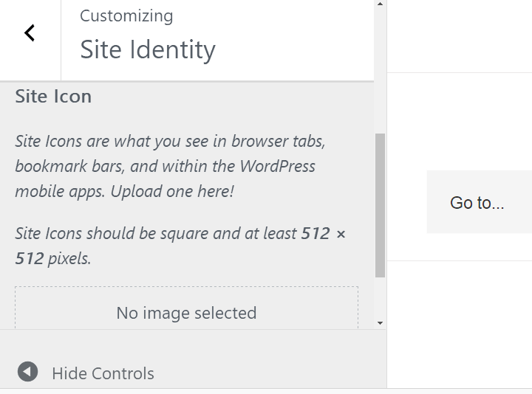The width and height of the screenshot is (532, 394).
Task: Click the 'Site Identity' section title
Action: [148, 49]
